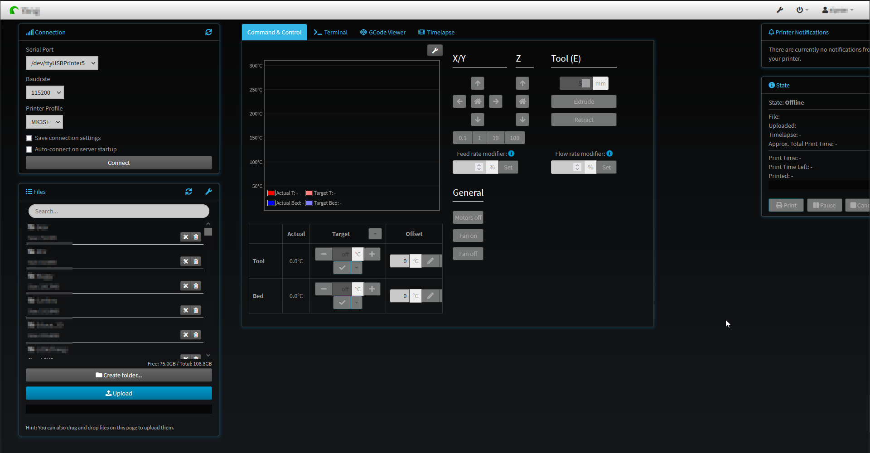Screen dimensions: 870x453
Task: Edit the Tool temperature offset with pencil icon
Action: pos(430,261)
